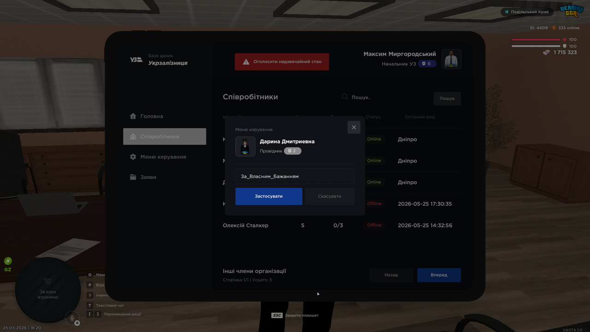Click rank 5 in Олексій Сталкер row
Viewport: 590px width, 332px height.
pos(302,225)
